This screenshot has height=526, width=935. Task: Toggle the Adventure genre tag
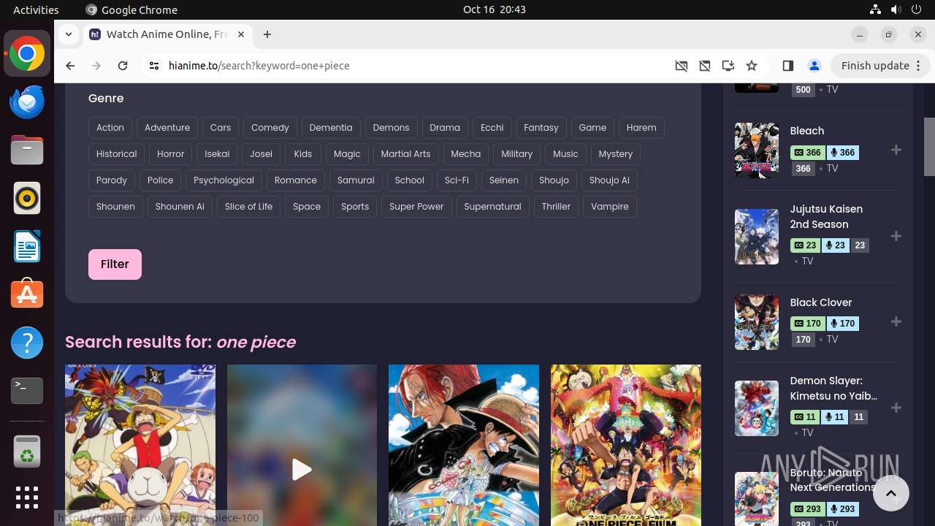167,128
